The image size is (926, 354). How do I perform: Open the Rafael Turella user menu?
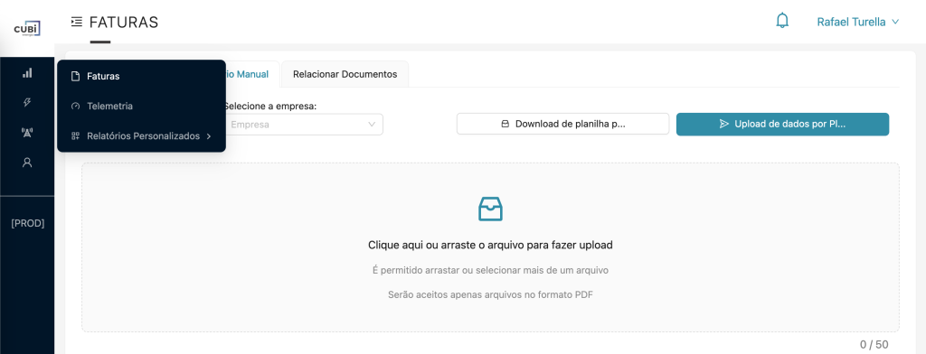coord(857,22)
